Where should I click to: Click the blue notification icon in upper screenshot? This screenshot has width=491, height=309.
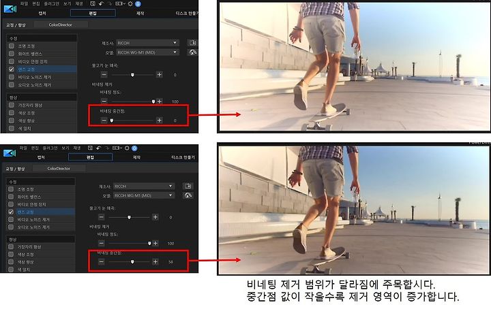[138, 4]
